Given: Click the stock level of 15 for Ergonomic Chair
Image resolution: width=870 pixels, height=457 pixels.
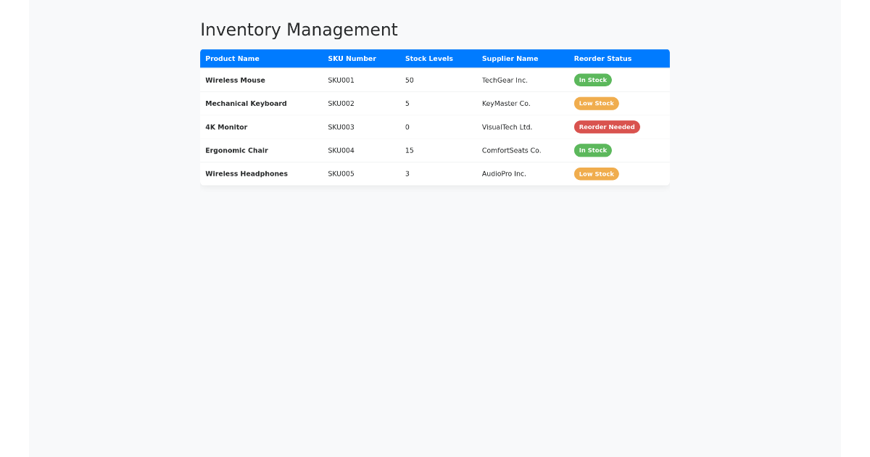Looking at the screenshot, I should 409,150.
